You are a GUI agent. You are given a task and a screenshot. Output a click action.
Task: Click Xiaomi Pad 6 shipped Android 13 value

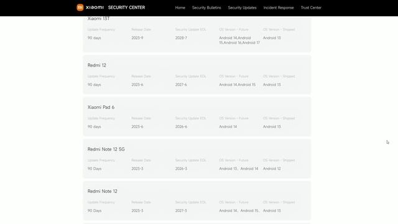[272, 126]
